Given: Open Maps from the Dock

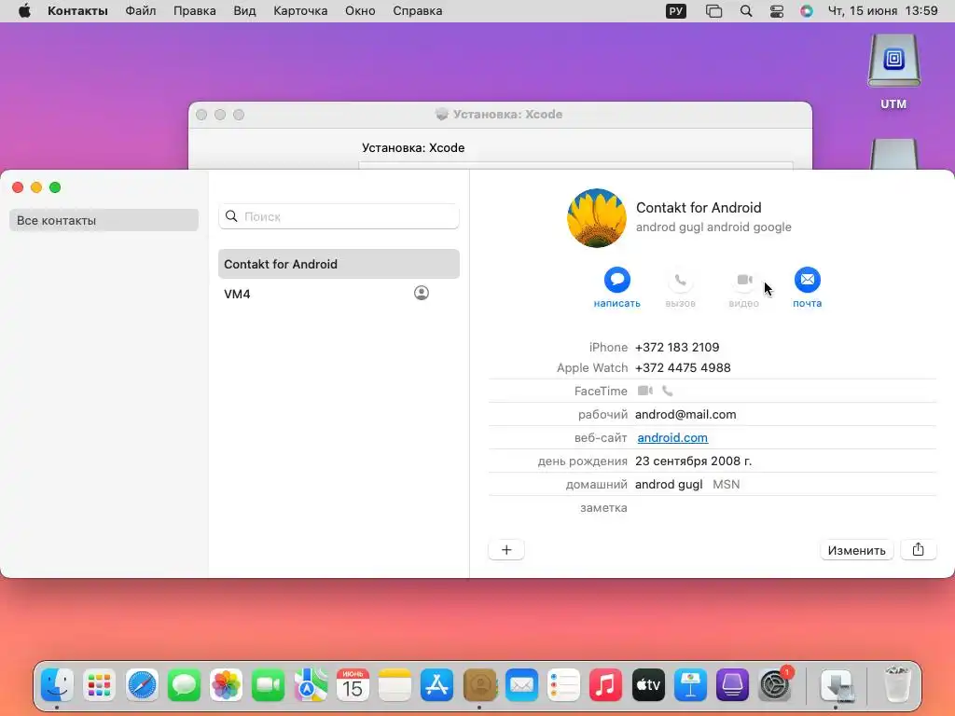Looking at the screenshot, I should pyautogui.click(x=311, y=685).
